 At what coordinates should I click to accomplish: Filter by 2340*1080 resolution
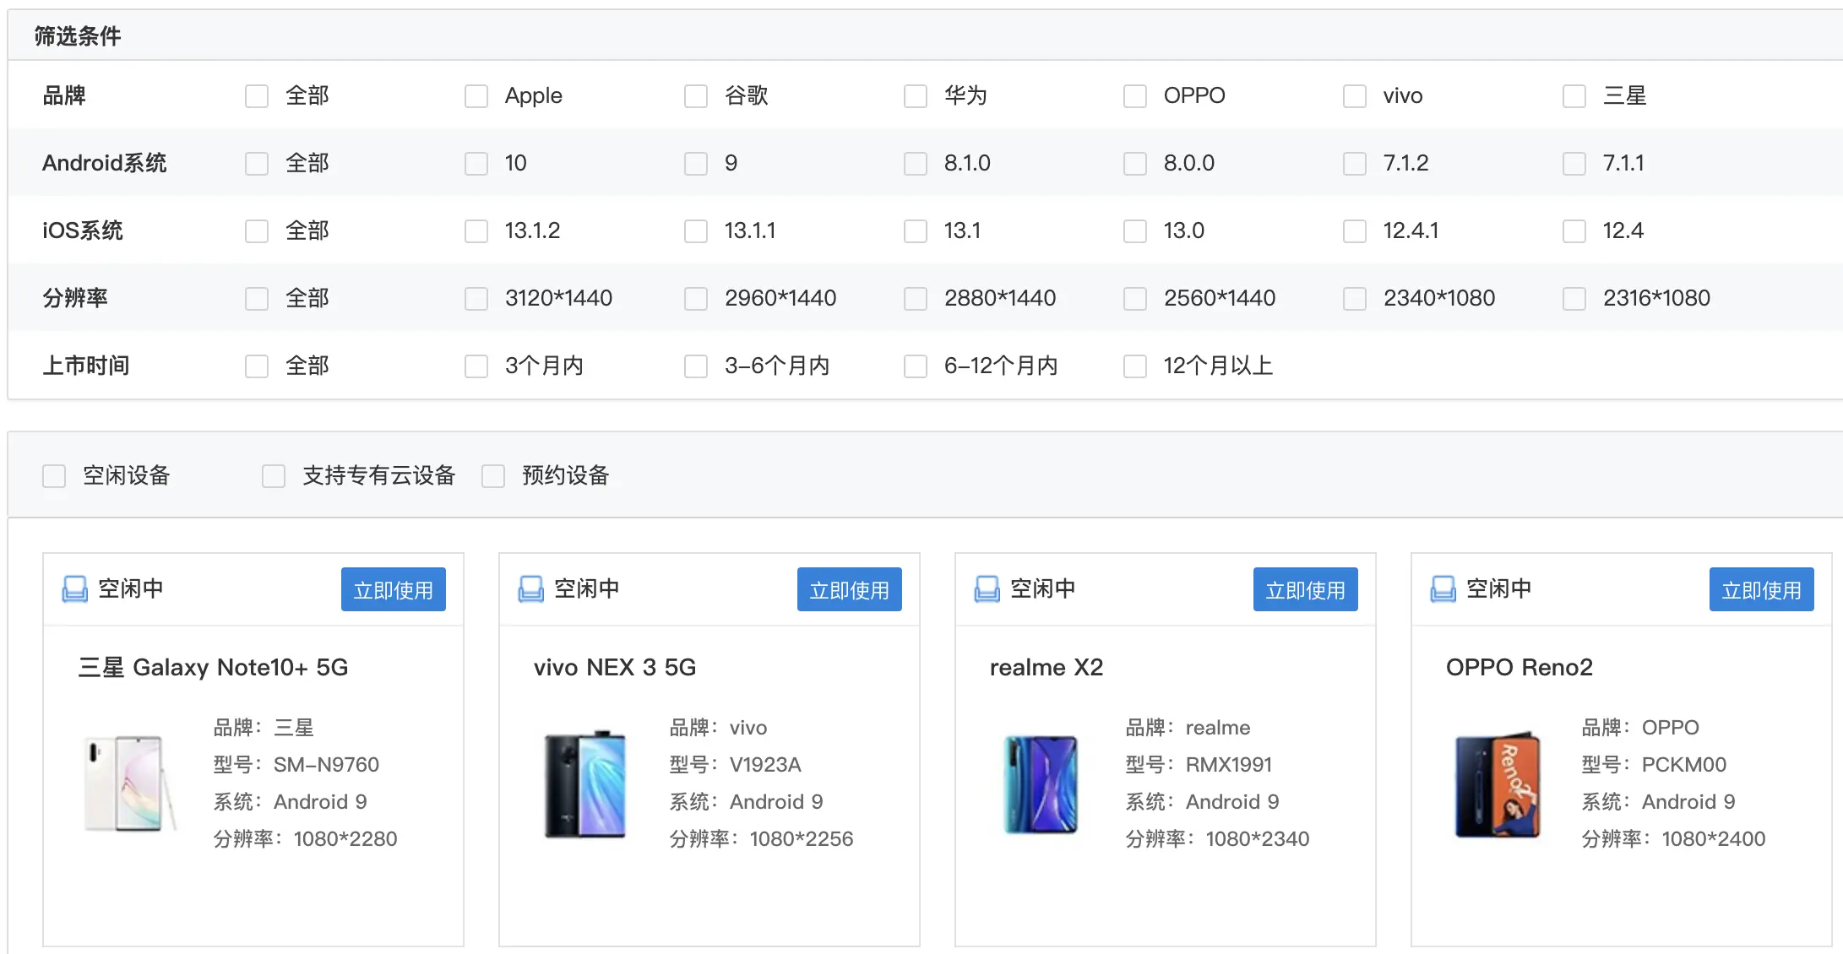[1355, 299]
